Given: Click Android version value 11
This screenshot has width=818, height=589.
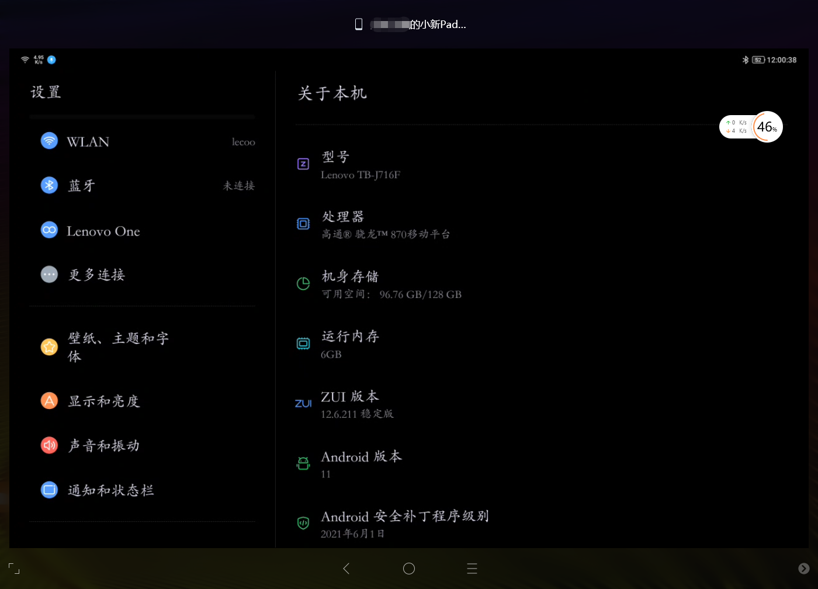Looking at the screenshot, I should point(326,474).
